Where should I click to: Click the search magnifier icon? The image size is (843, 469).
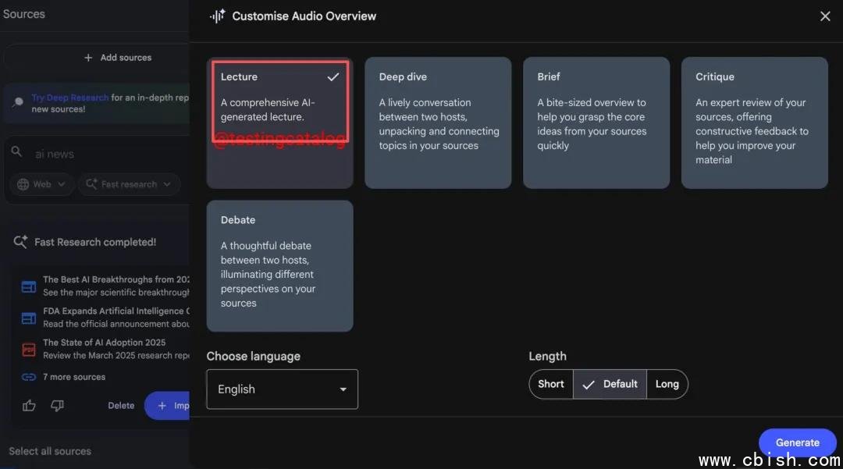pyautogui.click(x=17, y=153)
